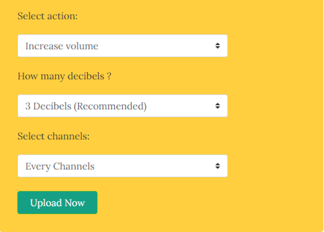Click the word 'action:' in the top label
The width and height of the screenshot is (324, 232).
62,16
